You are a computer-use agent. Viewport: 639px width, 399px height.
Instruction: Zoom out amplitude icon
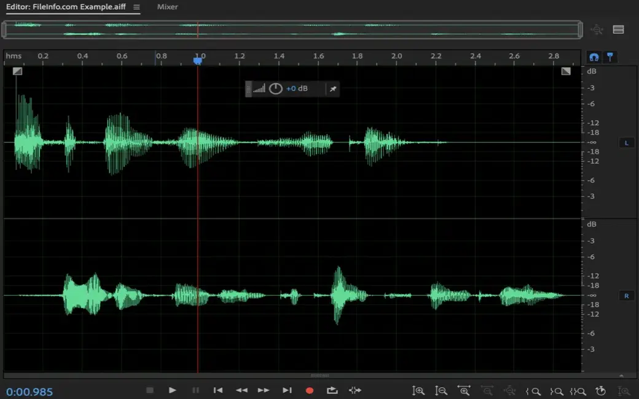pyautogui.click(x=441, y=391)
